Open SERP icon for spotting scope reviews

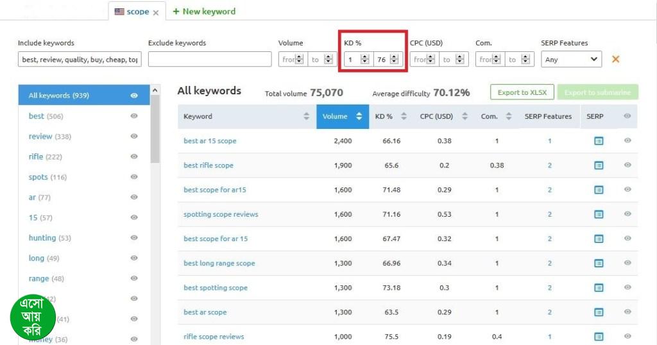coord(598,214)
